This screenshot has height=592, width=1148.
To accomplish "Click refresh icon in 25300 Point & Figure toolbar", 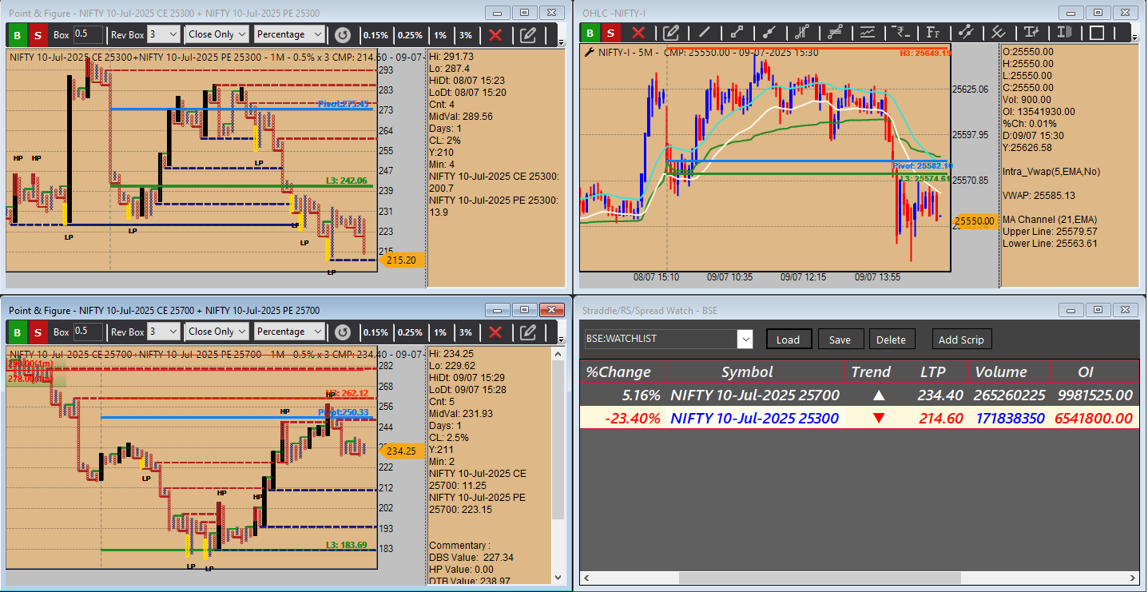I will click(343, 35).
